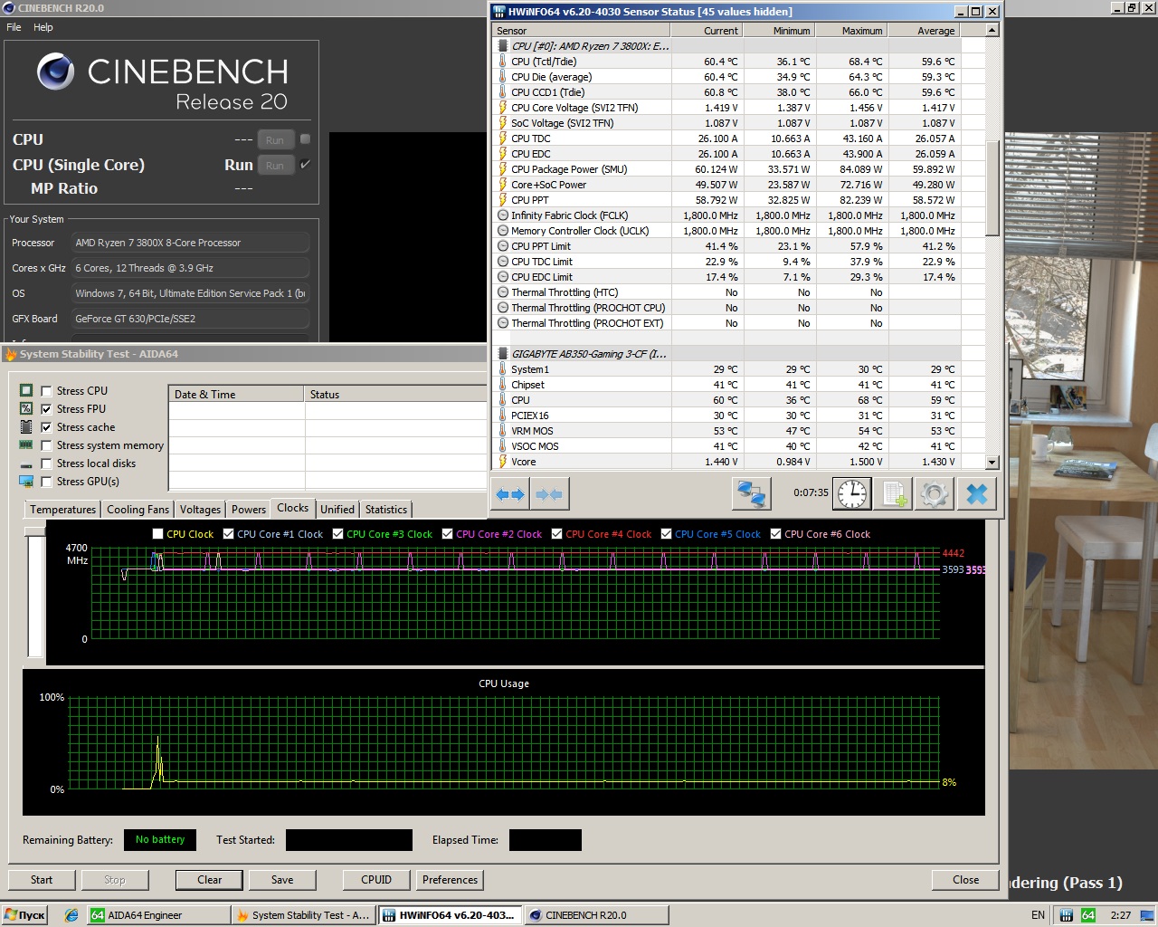This screenshot has width=1158, height=927.
Task: Hide CPU Core #6 Clock graph line
Action: pyautogui.click(x=776, y=534)
